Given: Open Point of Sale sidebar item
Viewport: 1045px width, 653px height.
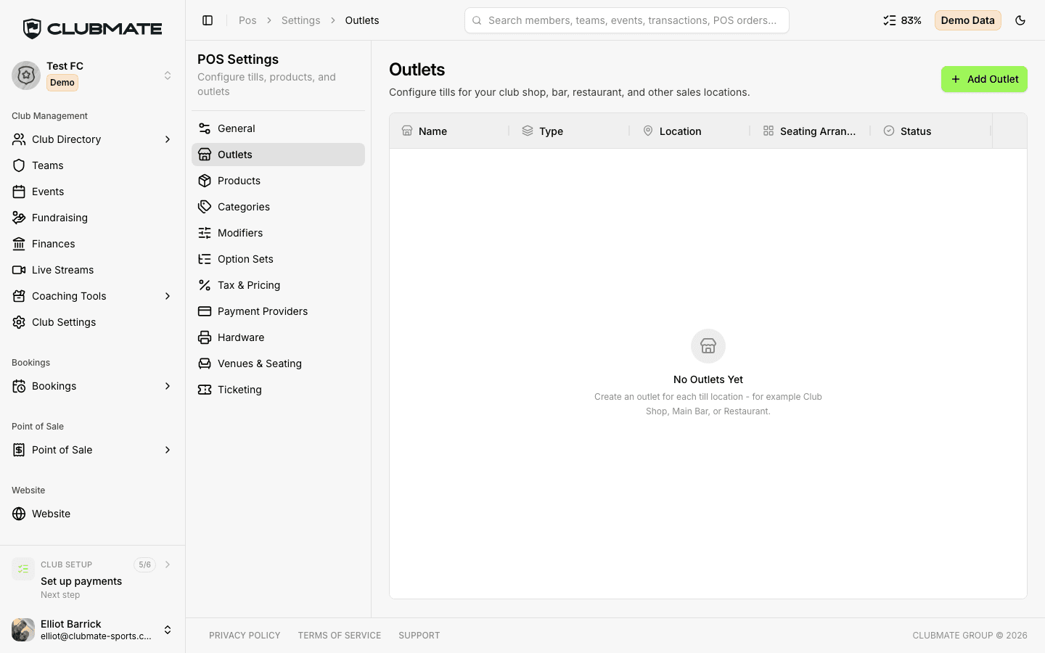Looking at the screenshot, I should click(x=93, y=450).
